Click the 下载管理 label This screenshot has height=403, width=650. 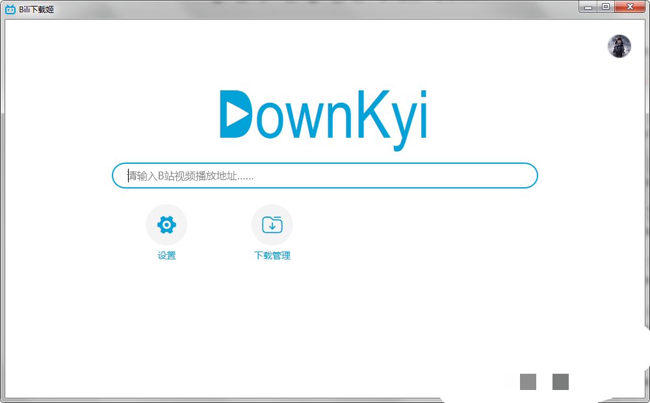[x=272, y=256]
